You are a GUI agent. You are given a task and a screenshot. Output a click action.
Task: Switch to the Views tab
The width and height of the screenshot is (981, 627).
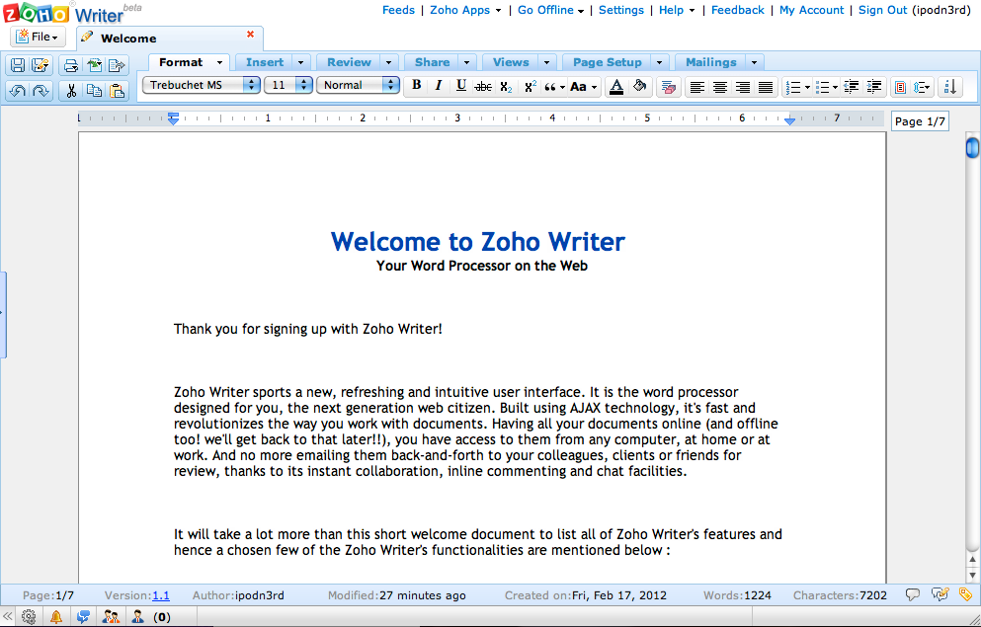point(511,62)
